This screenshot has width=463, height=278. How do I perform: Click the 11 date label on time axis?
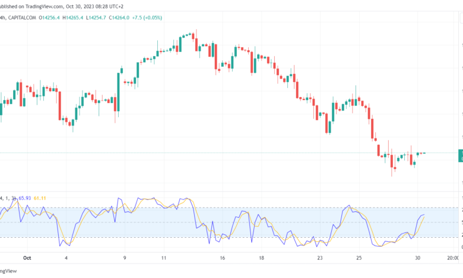[164, 258]
